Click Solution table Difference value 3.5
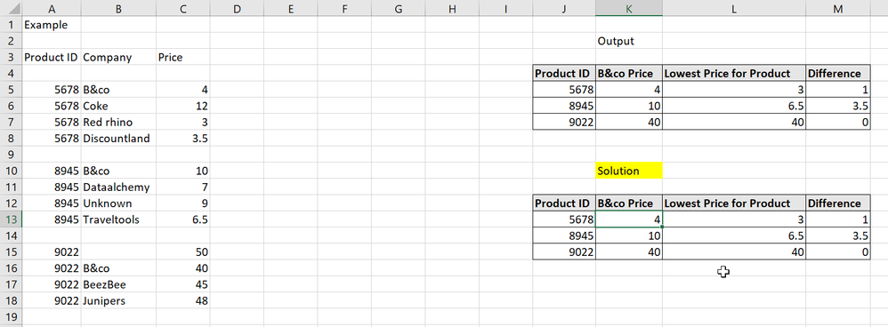The height and width of the screenshot is (327, 888). 838,235
